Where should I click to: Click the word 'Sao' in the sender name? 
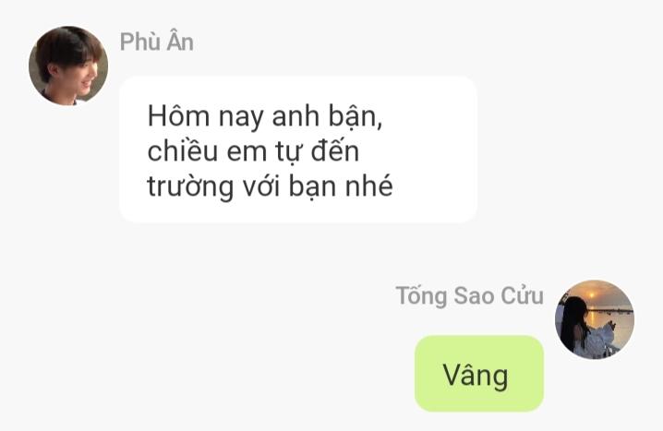click(x=474, y=296)
